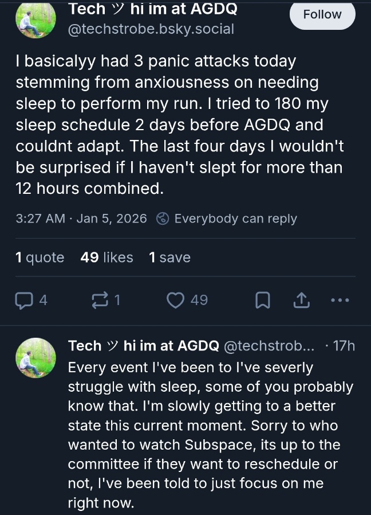Click the reply author's display name
Image resolution: width=371 pixels, height=515 pixels.
pyautogui.click(x=143, y=346)
